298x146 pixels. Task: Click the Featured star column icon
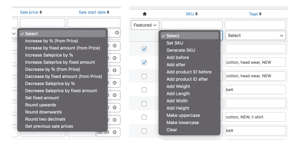pyautogui.click(x=145, y=14)
